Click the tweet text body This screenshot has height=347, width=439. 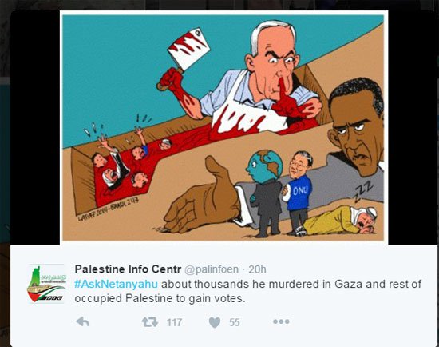(x=247, y=291)
